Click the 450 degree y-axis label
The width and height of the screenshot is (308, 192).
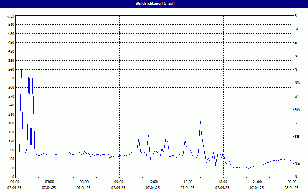[x=10, y=43]
